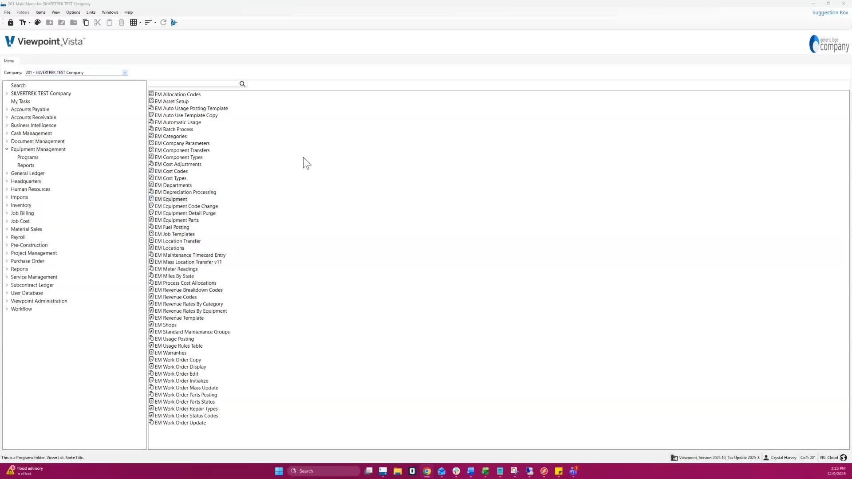Open the Company selection dropdown
852x479 pixels.
[x=125, y=73]
